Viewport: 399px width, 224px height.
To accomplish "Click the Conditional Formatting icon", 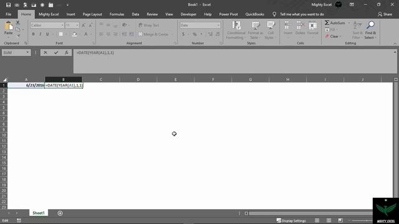I will coord(236,26).
